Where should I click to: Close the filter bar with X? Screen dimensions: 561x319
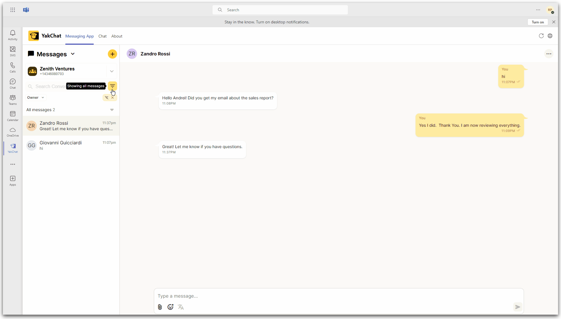[x=113, y=98]
